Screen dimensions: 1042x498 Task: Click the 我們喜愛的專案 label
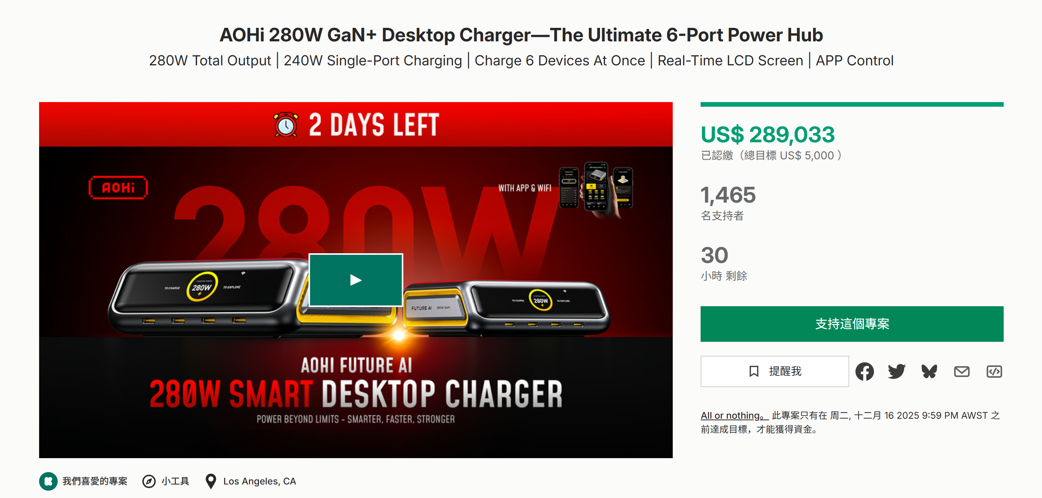tap(95, 481)
